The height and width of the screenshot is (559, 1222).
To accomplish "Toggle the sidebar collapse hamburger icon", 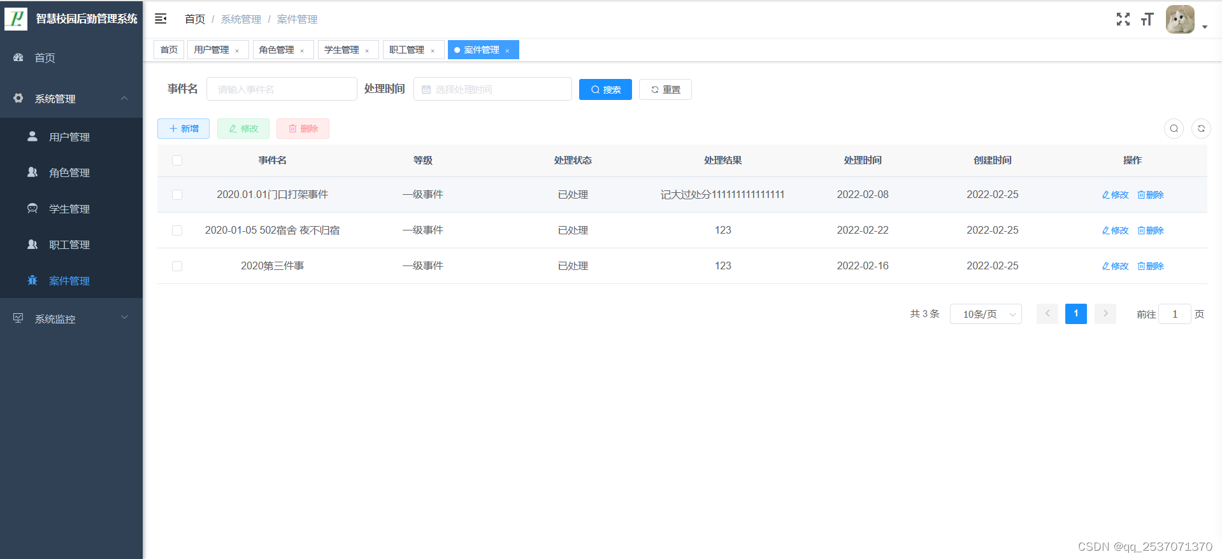I will click(161, 18).
